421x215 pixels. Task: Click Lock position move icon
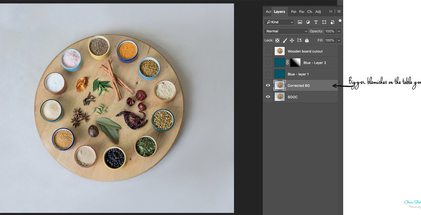tap(292, 40)
